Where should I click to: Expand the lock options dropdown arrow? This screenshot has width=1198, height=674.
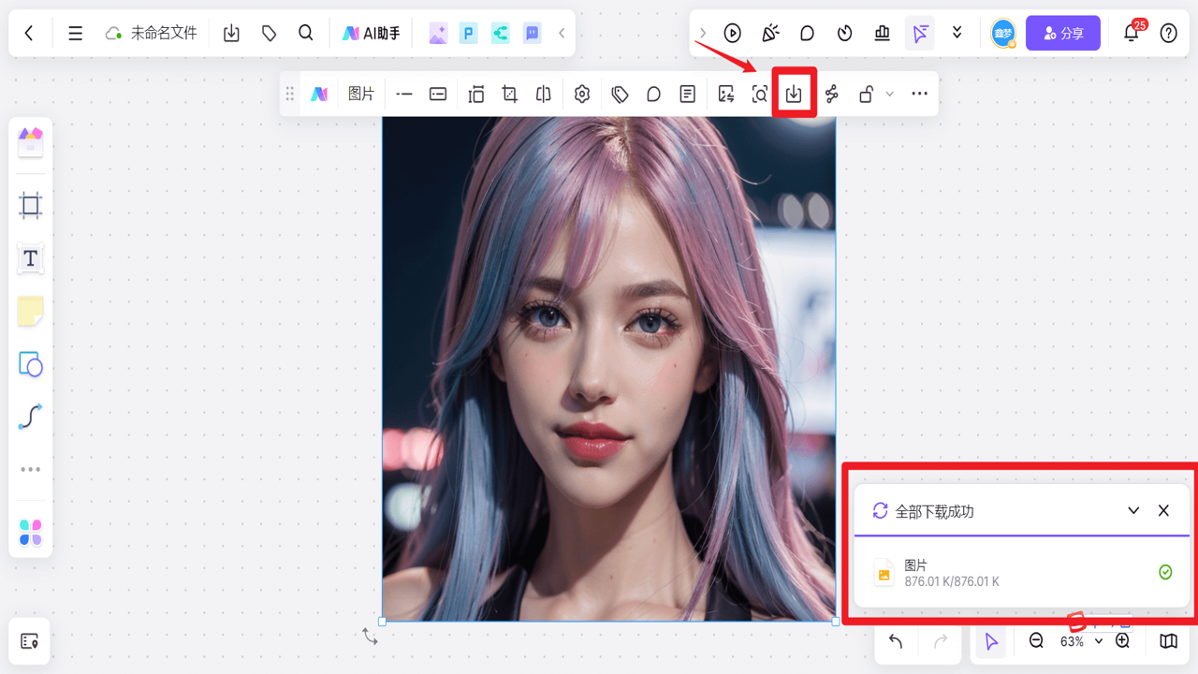pyautogui.click(x=890, y=94)
